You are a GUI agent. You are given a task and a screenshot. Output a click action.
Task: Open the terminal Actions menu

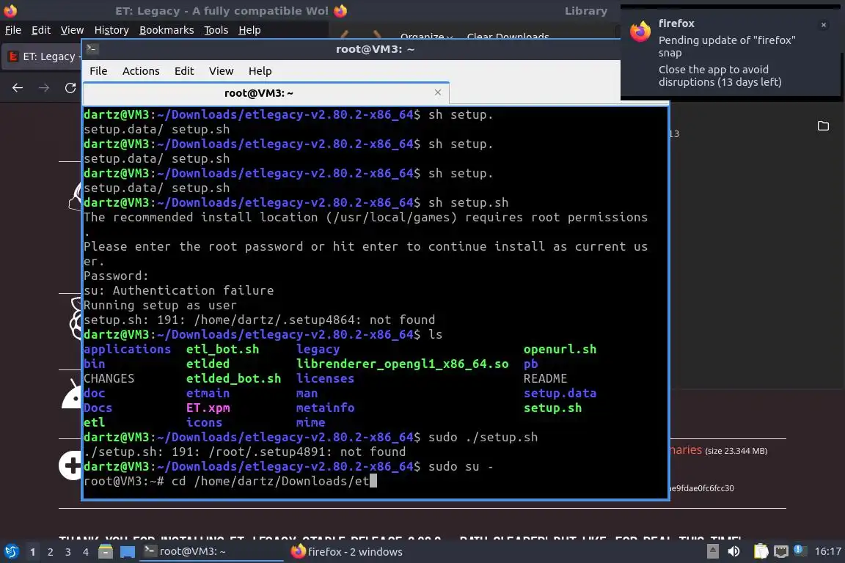coord(141,71)
